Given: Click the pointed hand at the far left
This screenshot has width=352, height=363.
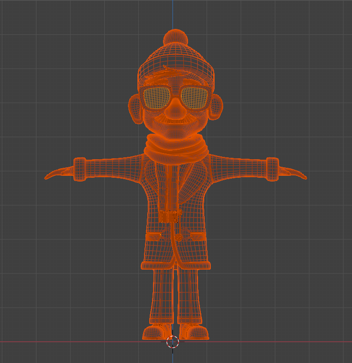Looking at the screenshot, I should coord(58,174).
